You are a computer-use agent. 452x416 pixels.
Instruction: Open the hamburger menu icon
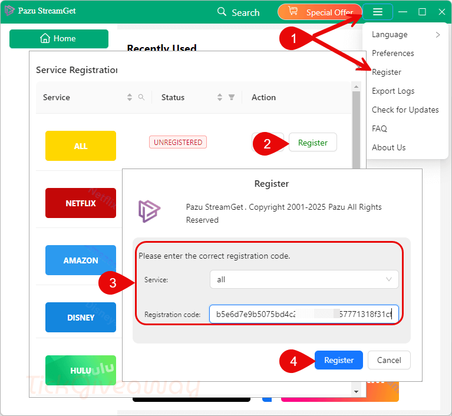tap(378, 12)
